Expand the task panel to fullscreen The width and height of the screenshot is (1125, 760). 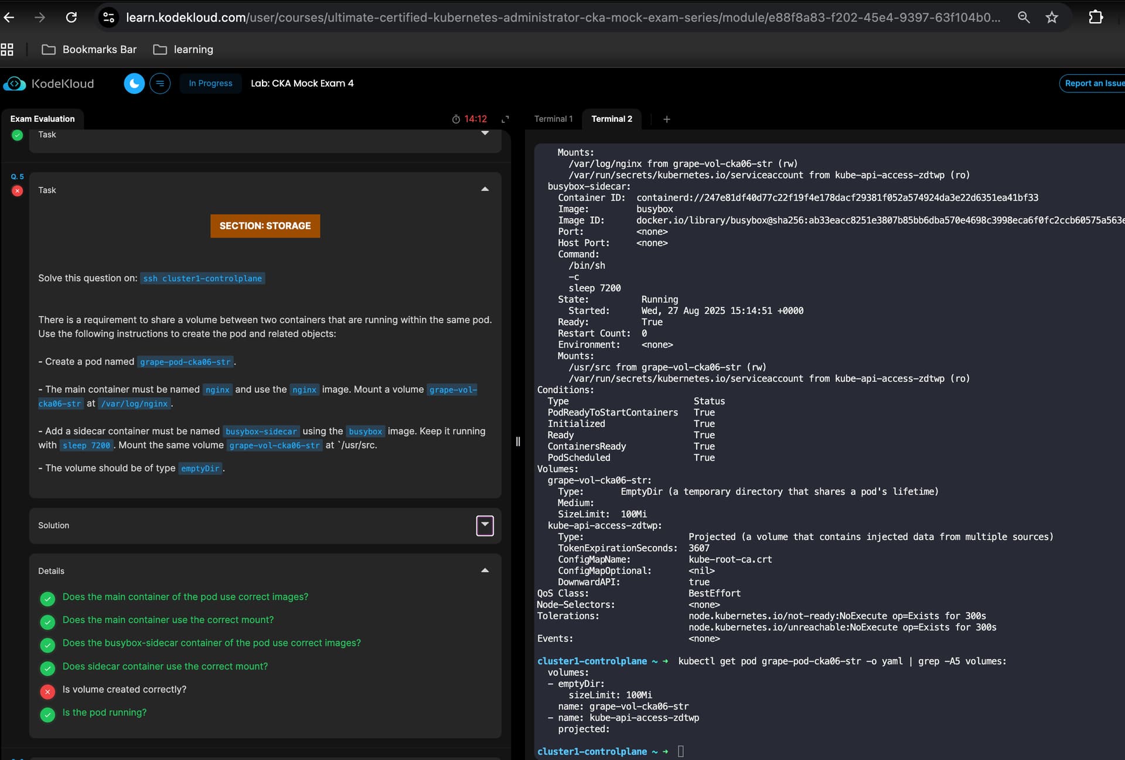pos(505,119)
